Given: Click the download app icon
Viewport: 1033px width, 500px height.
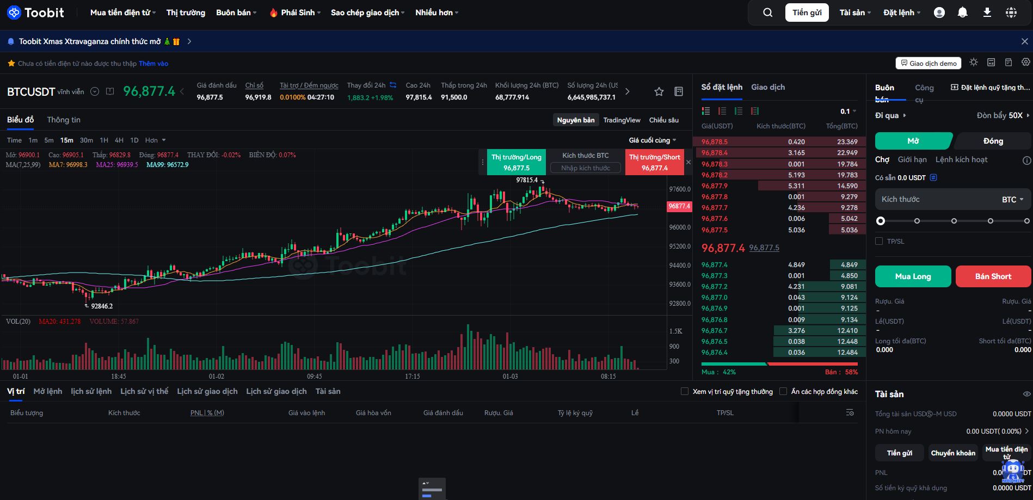Looking at the screenshot, I should [987, 13].
